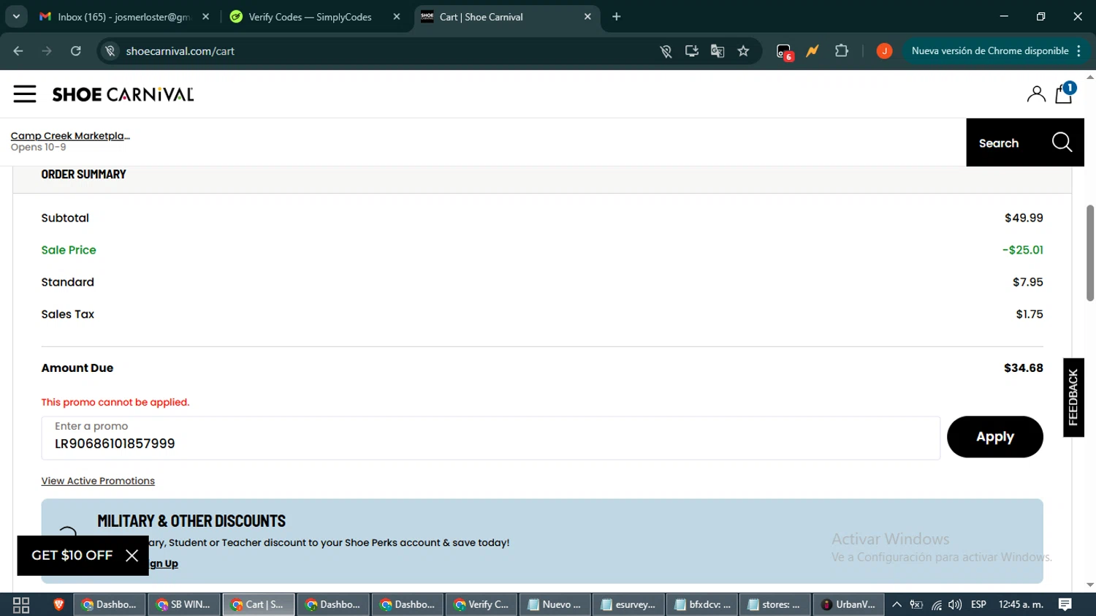Click the page vertical scrollbar thumb
This screenshot has height=616, width=1096.
pos(1090,253)
